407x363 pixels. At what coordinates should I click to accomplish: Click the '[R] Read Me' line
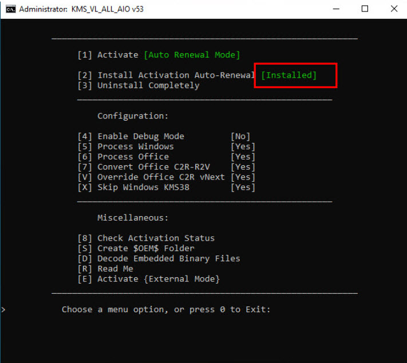105,269
